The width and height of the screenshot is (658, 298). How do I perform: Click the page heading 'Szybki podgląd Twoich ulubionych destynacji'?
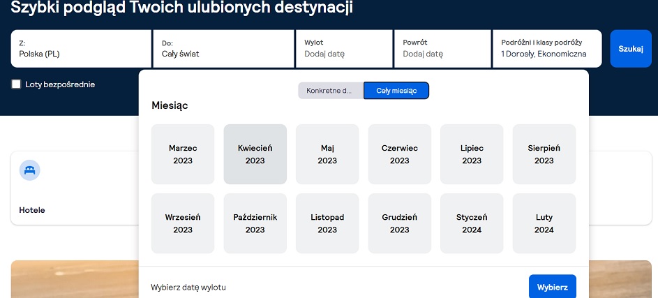click(x=181, y=8)
